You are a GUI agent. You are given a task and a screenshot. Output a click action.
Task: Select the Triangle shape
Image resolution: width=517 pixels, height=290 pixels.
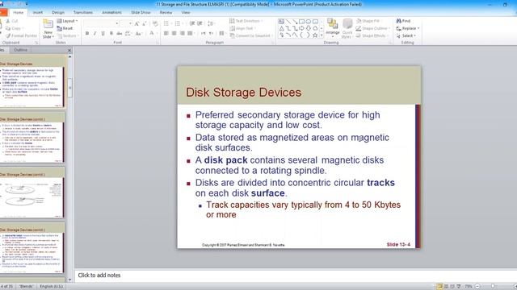tap(281, 28)
